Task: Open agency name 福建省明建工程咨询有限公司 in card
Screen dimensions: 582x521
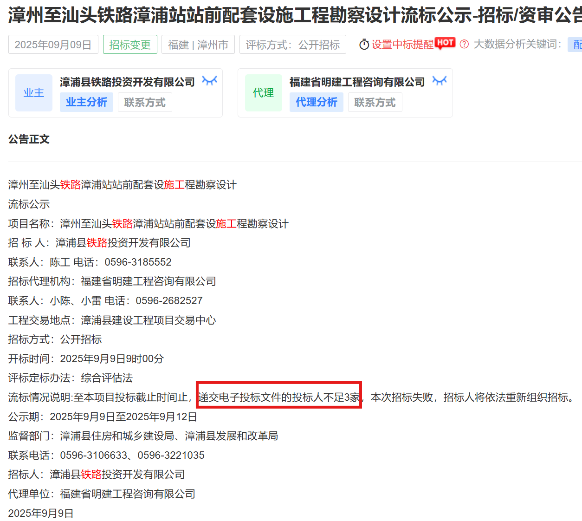Action: tap(357, 82)
